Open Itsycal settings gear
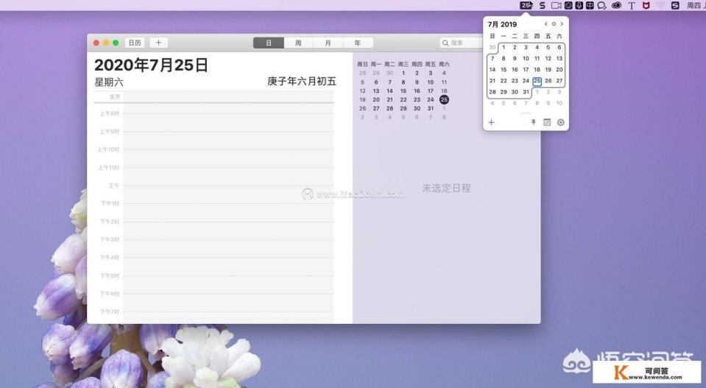This screenshot has width=706, height=388. (x=560, y=122)
